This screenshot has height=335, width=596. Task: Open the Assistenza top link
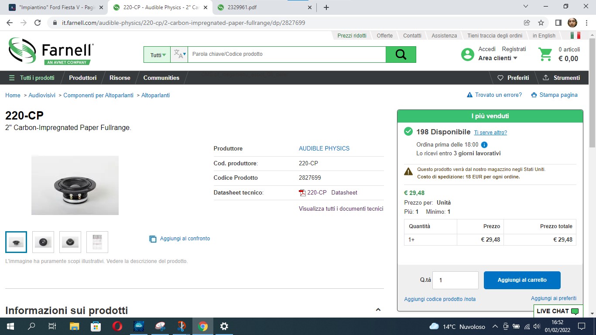click(x=444, y=36)
